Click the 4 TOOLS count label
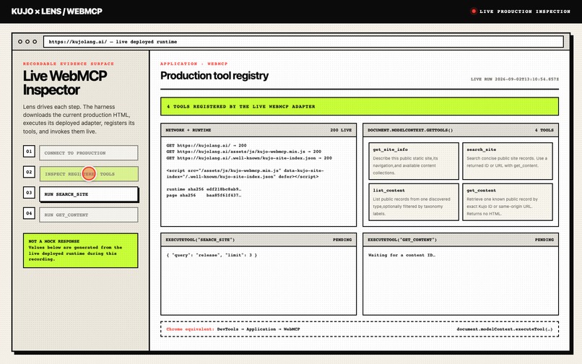This screenshot has width=582, height=364. tap(544, 131)
